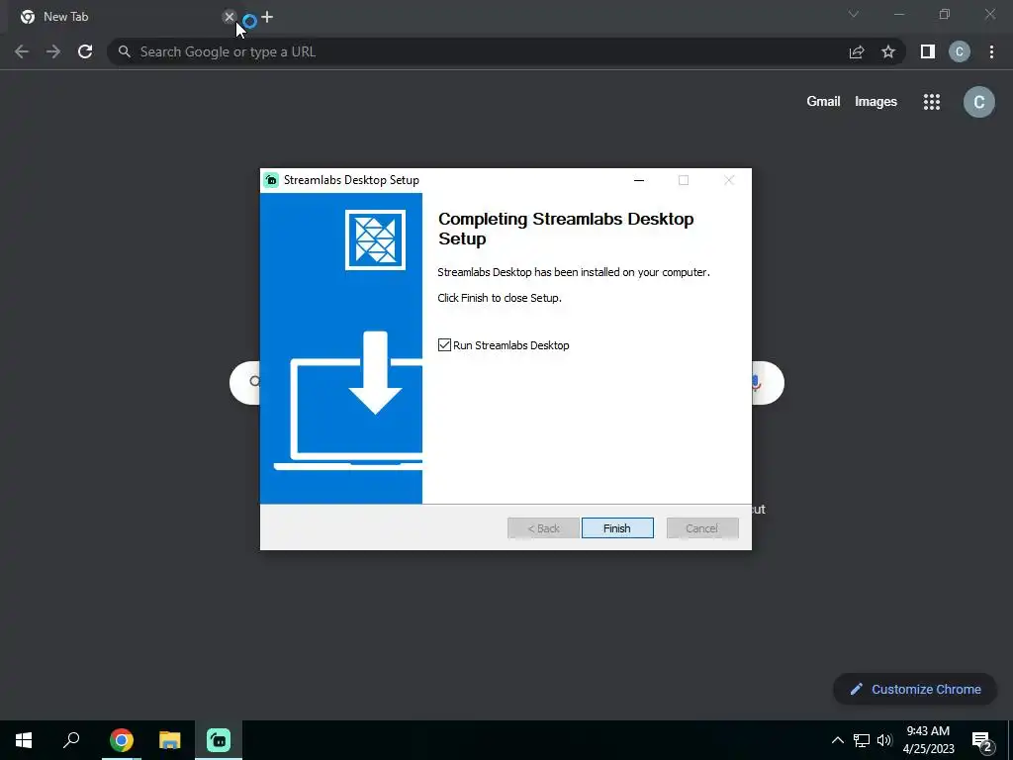Open Windows taskbar search
This screenshot has height=760, width=1013.
tap(71, 740)
